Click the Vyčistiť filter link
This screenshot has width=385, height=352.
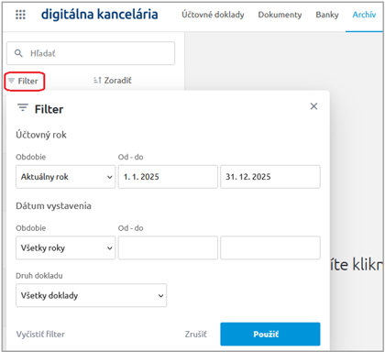point(40,335)
